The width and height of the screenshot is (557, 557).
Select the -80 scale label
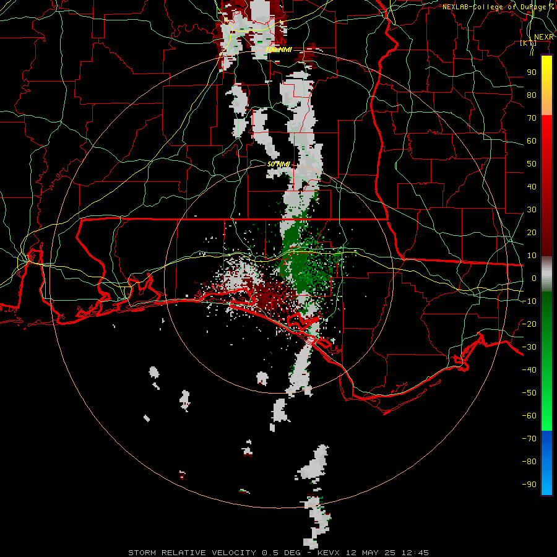tap(529, 462)
